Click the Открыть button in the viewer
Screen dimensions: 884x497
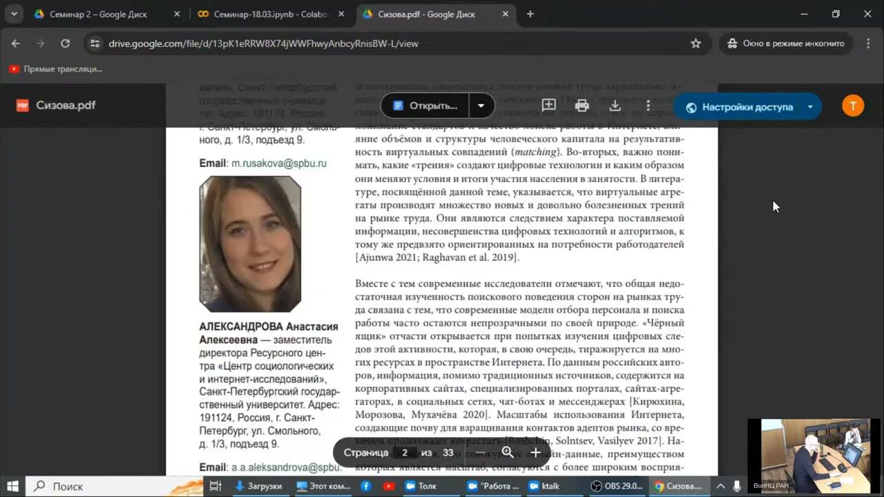(x=425, y=106)
